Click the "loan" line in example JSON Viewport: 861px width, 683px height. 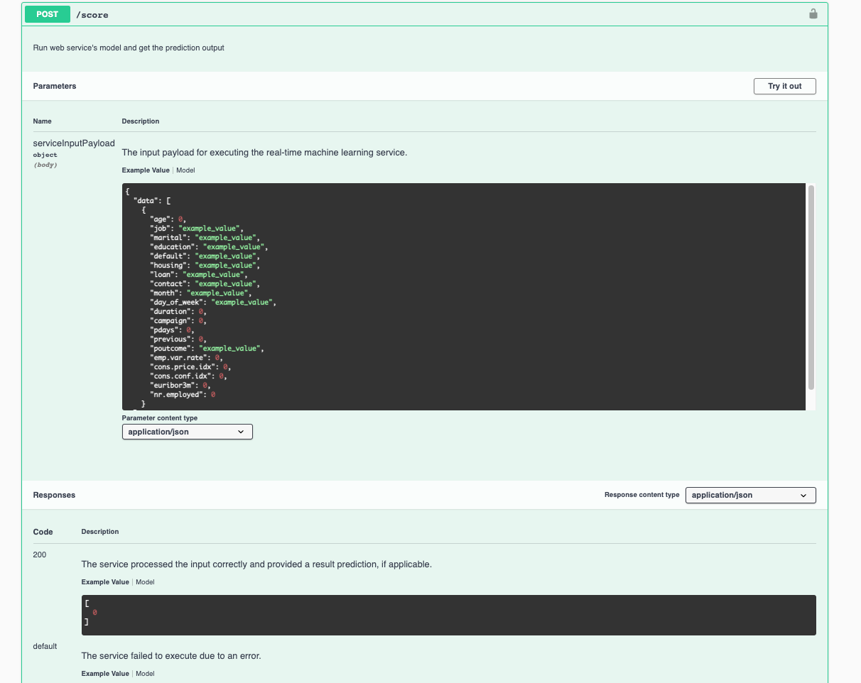tap(199, 275)
